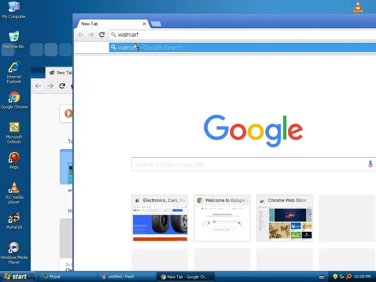
Task: Open the Recycle Bin icon
Action: pyautogui.click(x=14, y=40)
